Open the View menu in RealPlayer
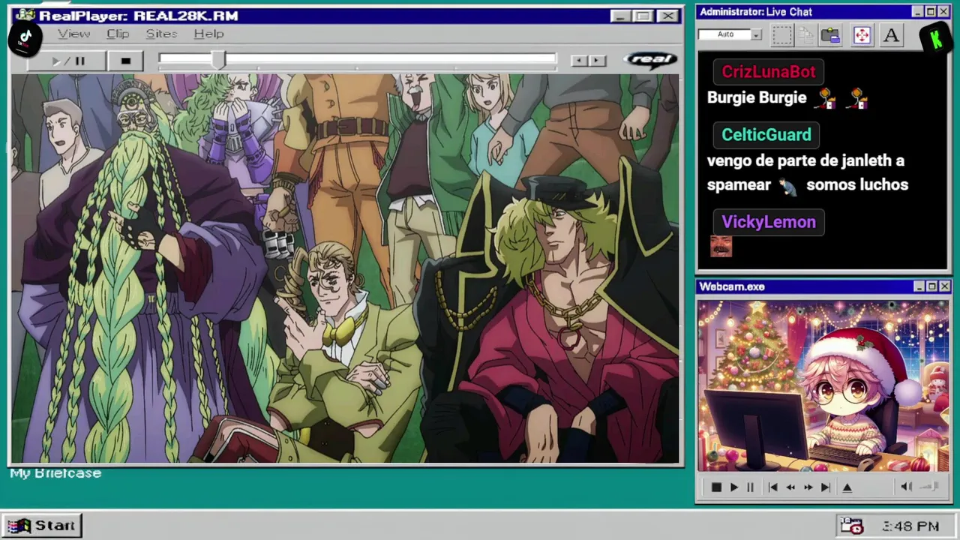This screenshot has height=540, width=960. coord(74,34)
